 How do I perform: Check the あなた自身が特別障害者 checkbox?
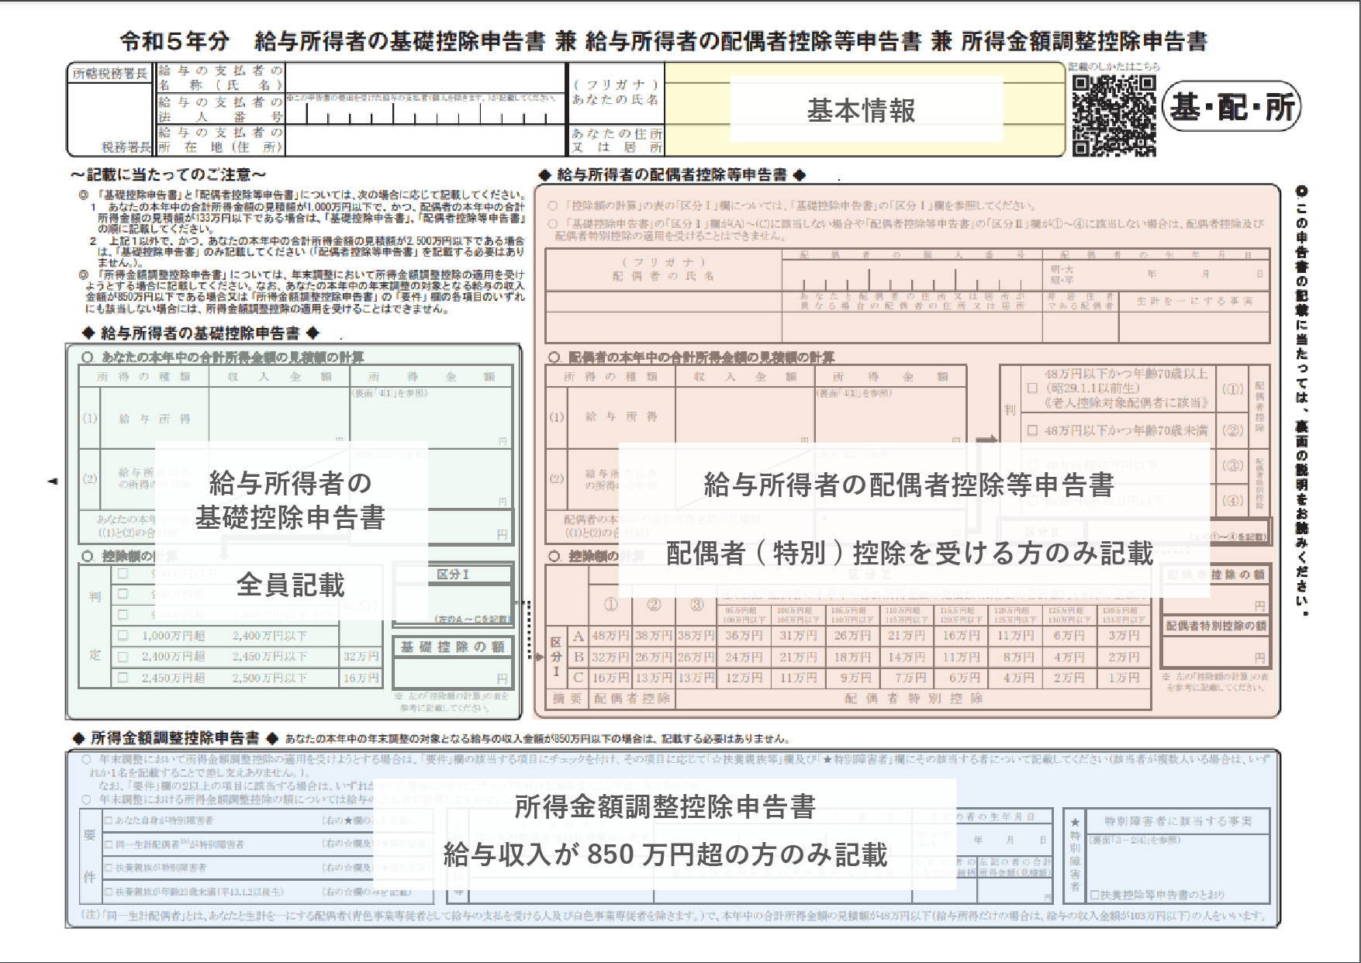click(109, 819)
